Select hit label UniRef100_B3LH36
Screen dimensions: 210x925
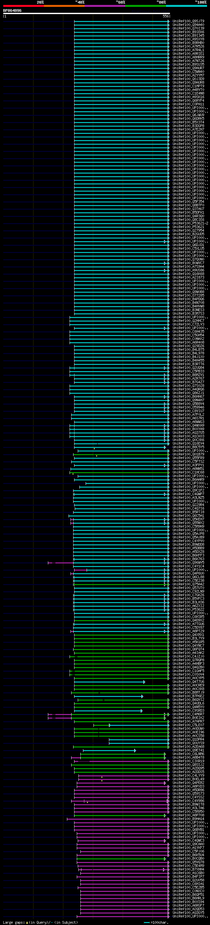188,602
